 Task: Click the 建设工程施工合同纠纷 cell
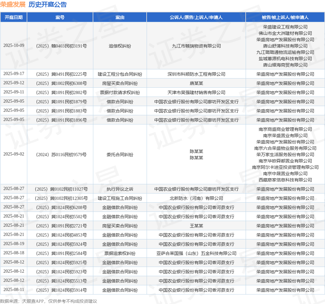(120, 198)
